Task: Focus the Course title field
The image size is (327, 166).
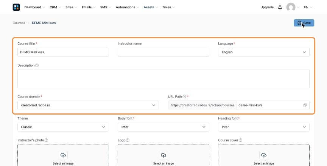Action: click(x=63, y=52)
